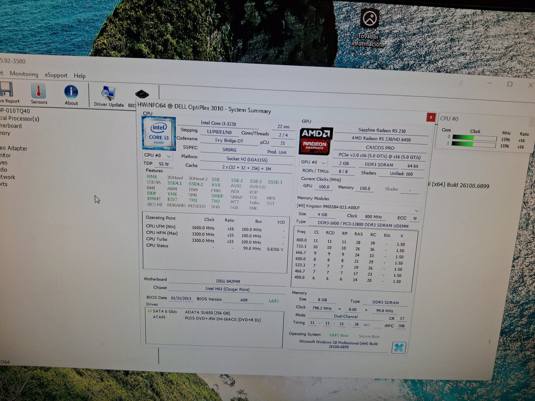Click 'AMD Radeon R5 230/HD 6450' text
Screen dimensions: 535x401
[x=381, y=139]
